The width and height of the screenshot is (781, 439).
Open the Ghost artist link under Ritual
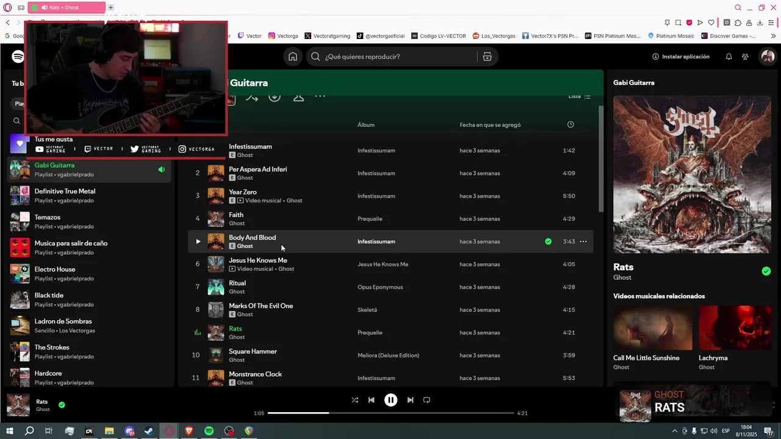tap(237, 291)
